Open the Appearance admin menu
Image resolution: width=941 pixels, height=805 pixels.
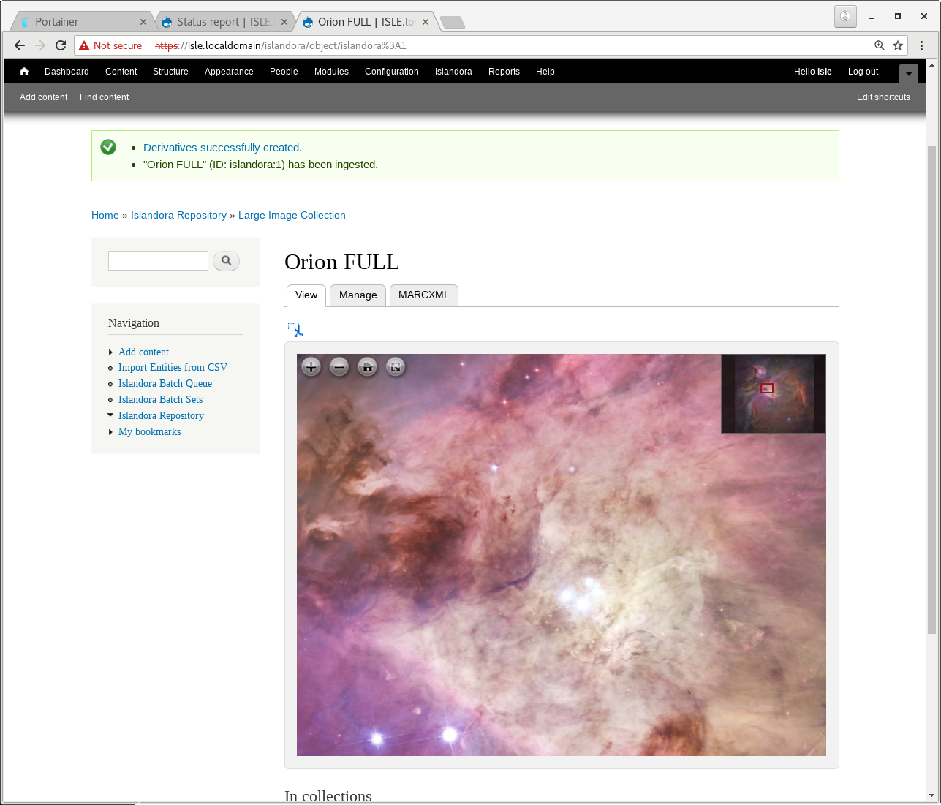[x=229, y=72]
